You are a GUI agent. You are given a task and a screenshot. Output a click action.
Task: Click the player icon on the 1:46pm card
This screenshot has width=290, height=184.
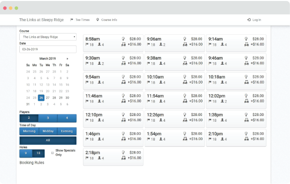coord(99,139)
